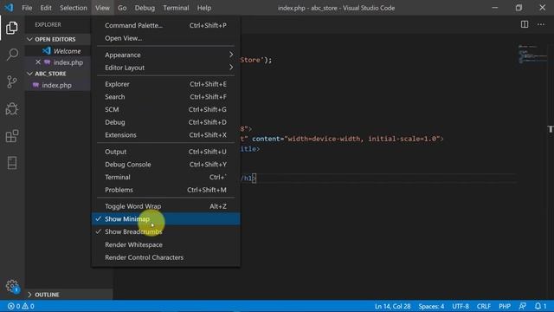Click the CRLF line ending indicator
The height and width of the screenshot is (312, 554).
click(483, 306)
